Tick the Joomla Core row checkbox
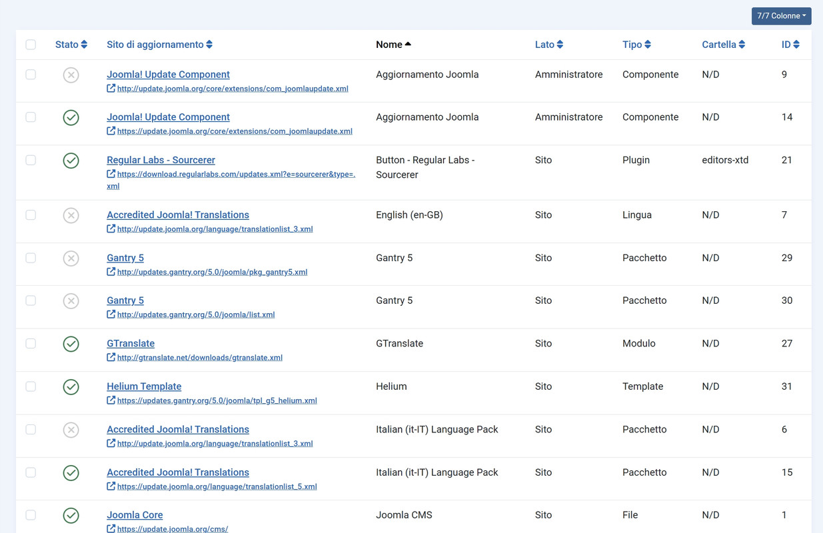The image size is (823, 533). [31, 515]
